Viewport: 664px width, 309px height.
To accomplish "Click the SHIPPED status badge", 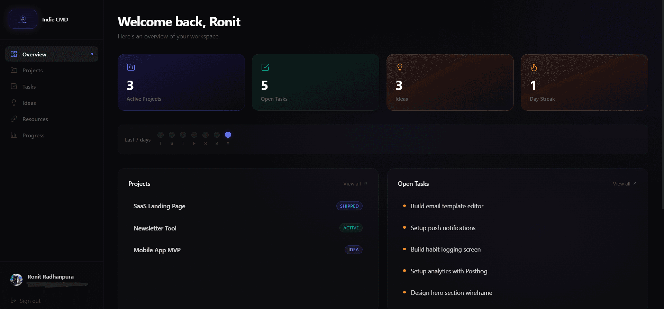I will click(349, 206).
